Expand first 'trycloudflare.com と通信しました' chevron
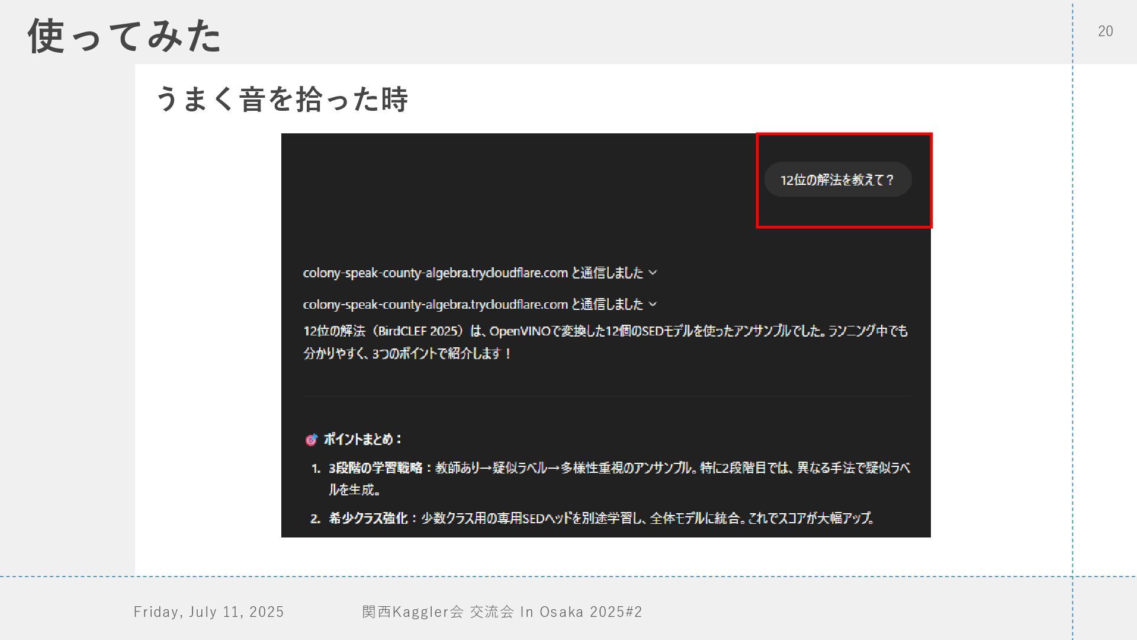This screenshot has width=1137, height=640. click(653, 273)
